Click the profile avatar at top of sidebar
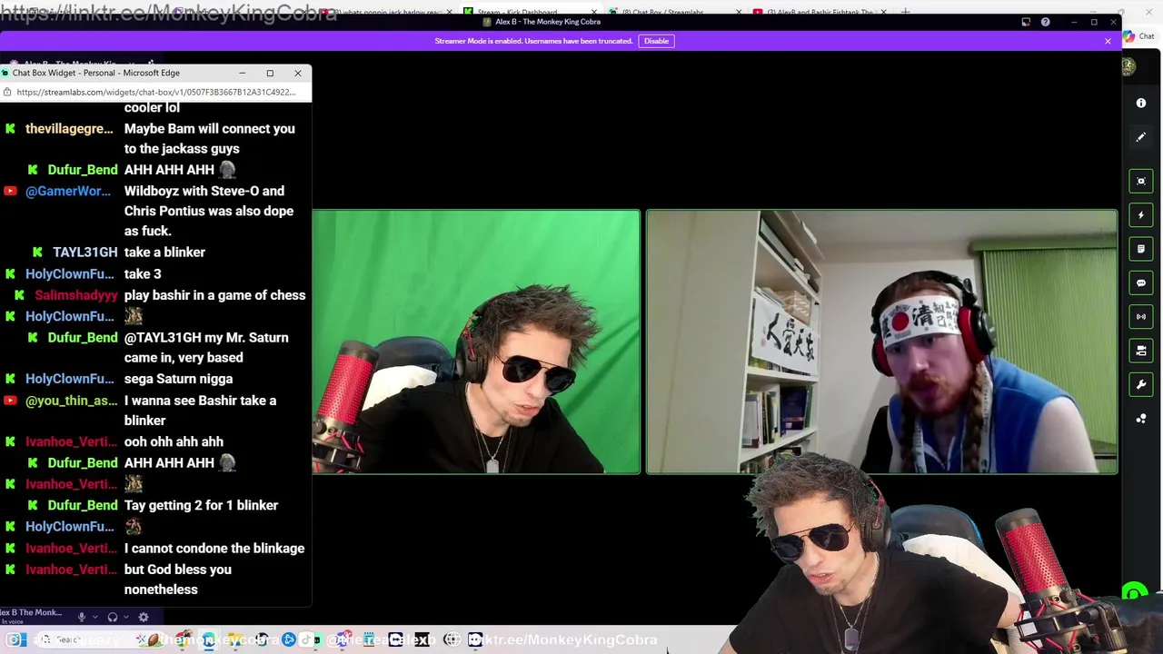The image size is (1163, 654). [1128, 67]
